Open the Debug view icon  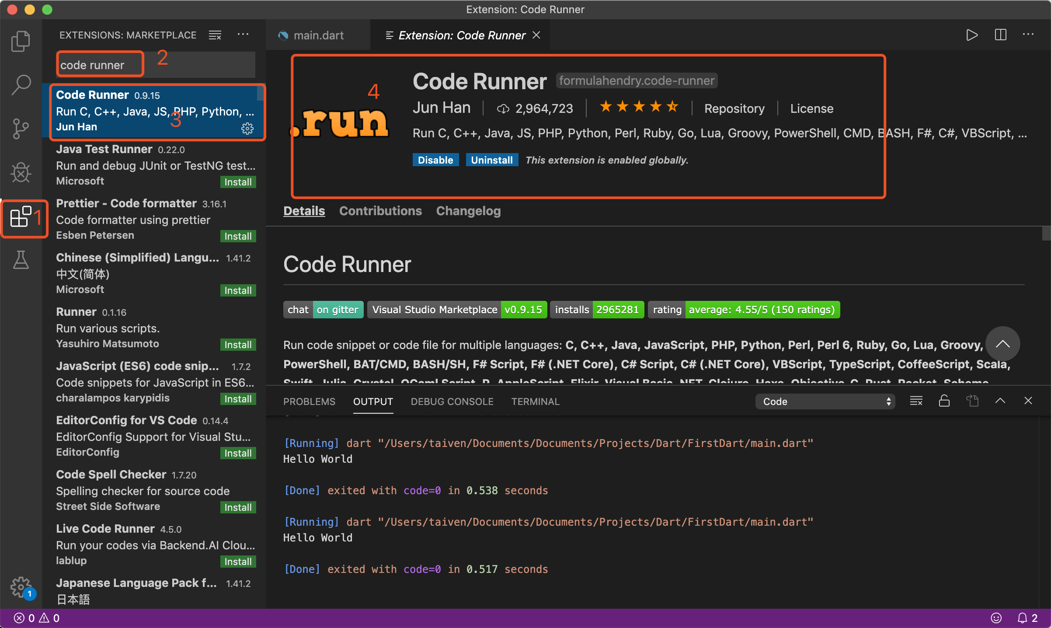tap(21, 173)
